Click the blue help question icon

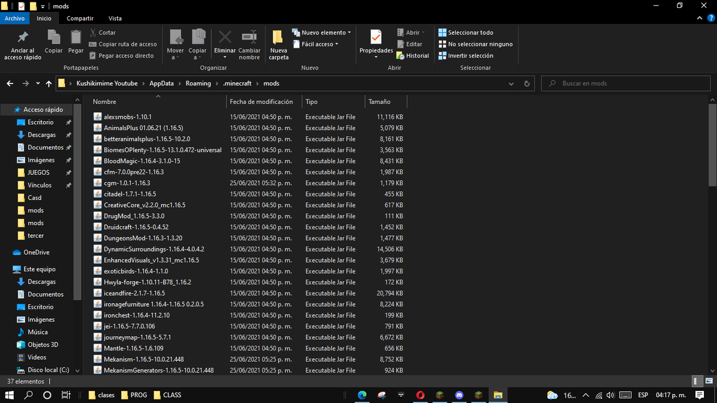[x=710, y=19]
